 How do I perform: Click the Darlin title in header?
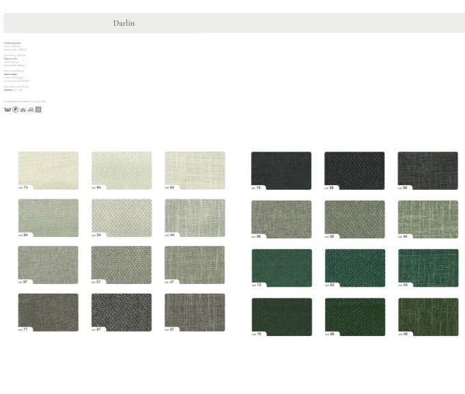(x=124, y=23)
